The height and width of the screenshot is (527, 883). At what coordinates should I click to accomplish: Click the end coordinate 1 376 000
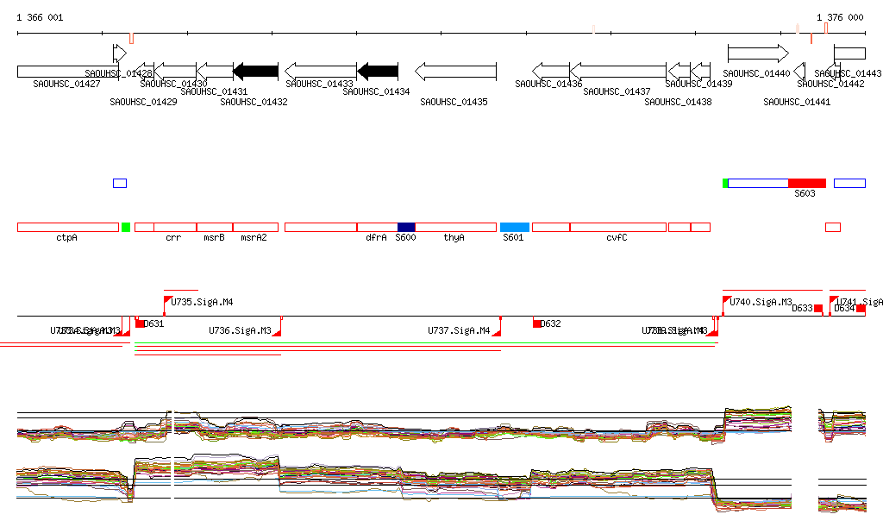840,17
